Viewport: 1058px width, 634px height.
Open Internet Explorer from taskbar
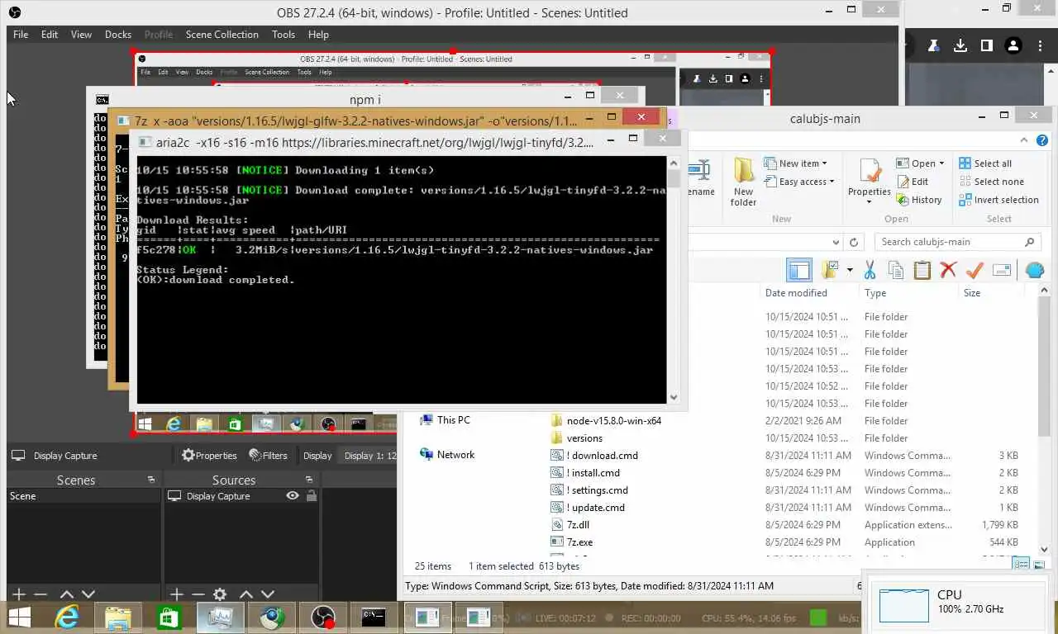[67, 617]
